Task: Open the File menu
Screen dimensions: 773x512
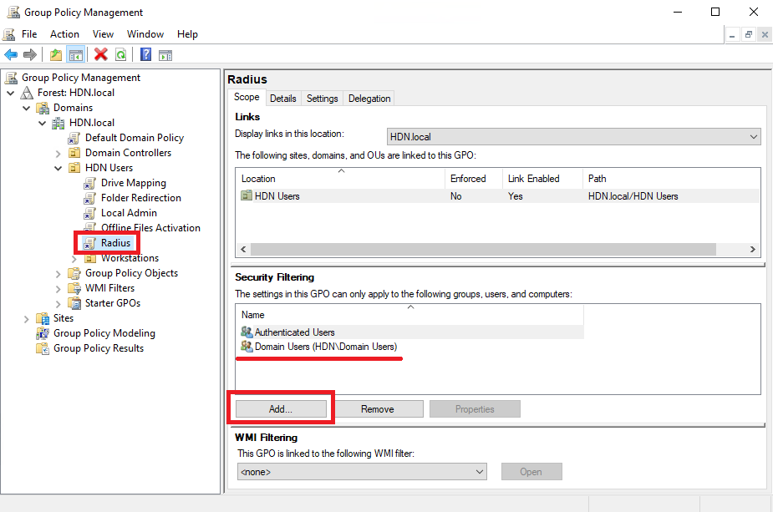Action: (29, 34)
